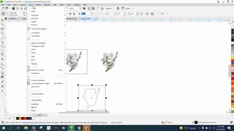Open the end arrowhead dropdown
Image resolution: width=234 pixels, height=131 pixels.
pos(125,14)
